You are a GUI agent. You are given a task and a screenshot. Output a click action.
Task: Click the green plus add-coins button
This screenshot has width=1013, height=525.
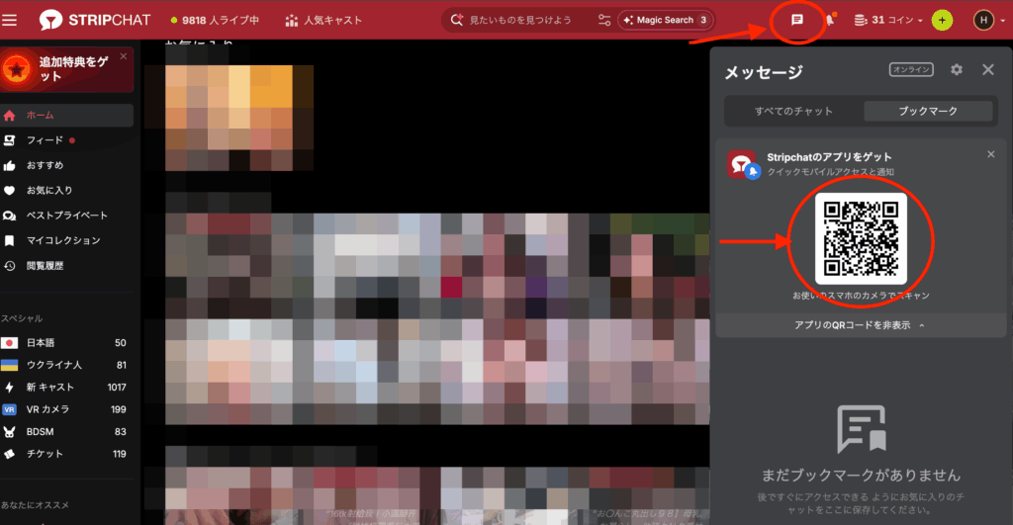click(x=942, y=20)
